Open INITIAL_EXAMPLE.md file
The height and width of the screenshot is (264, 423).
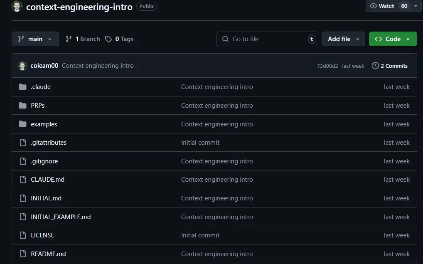click(61, 217)
